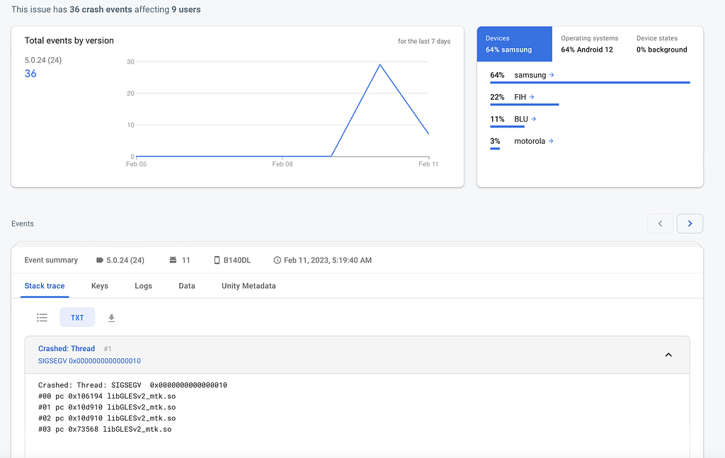Open the Logs tab

click(143, 286)
